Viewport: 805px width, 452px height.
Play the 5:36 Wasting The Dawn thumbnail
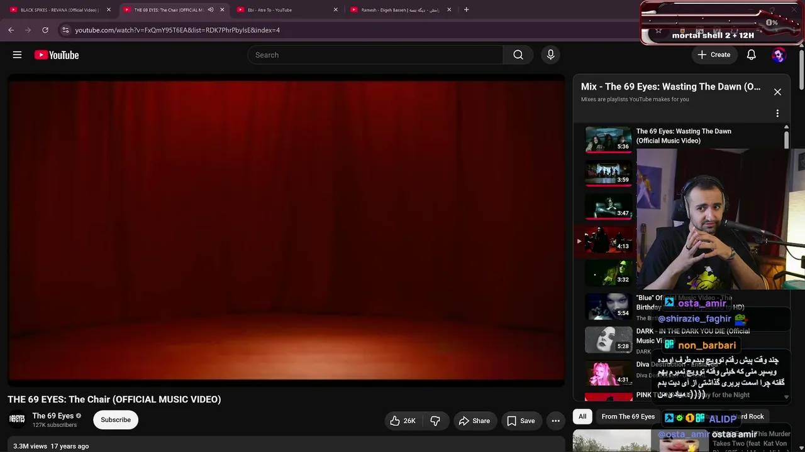click(x=609, y=139)
